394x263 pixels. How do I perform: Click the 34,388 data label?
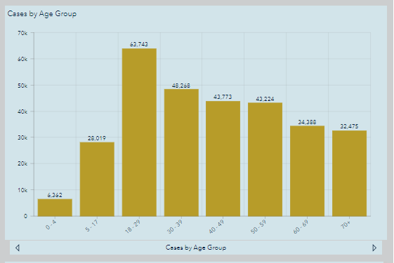point(307,122)
